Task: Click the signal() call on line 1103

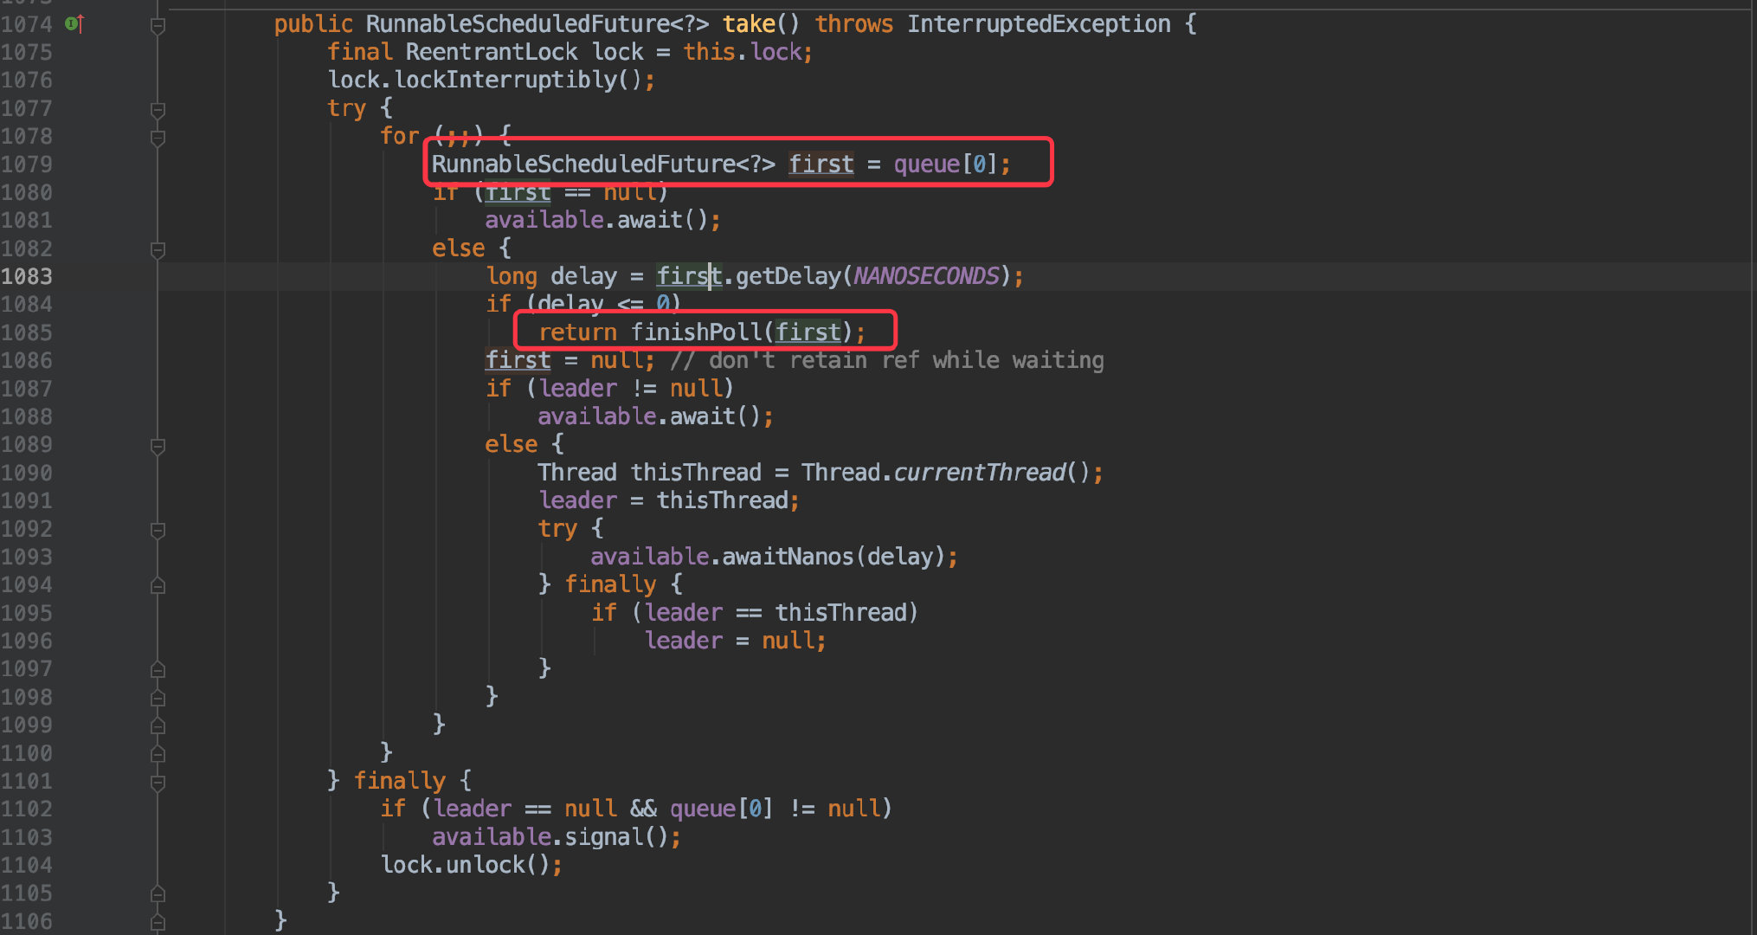Action: pyautogui.click(x=603, y=837)
